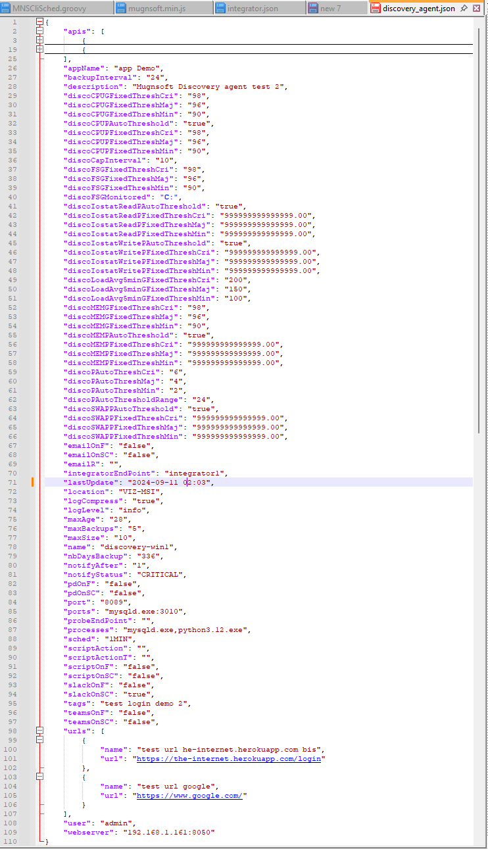Open the https://www.google.com/ link

tap(189, 795)
